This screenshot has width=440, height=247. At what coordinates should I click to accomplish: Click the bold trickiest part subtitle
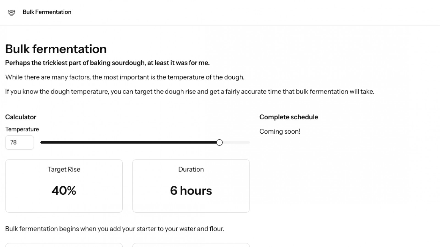click(107, 63)
